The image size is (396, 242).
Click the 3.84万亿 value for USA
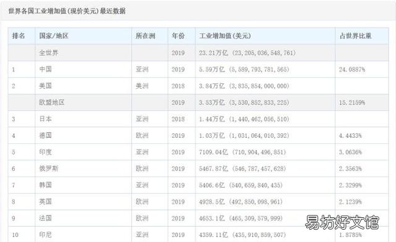[244, 86]
